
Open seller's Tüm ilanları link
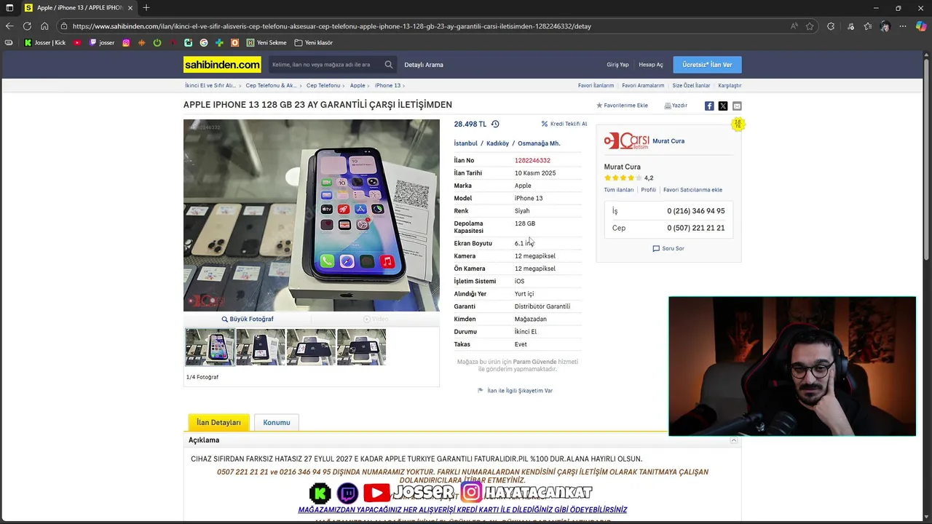pyautogui.click(x=619, y=190)
